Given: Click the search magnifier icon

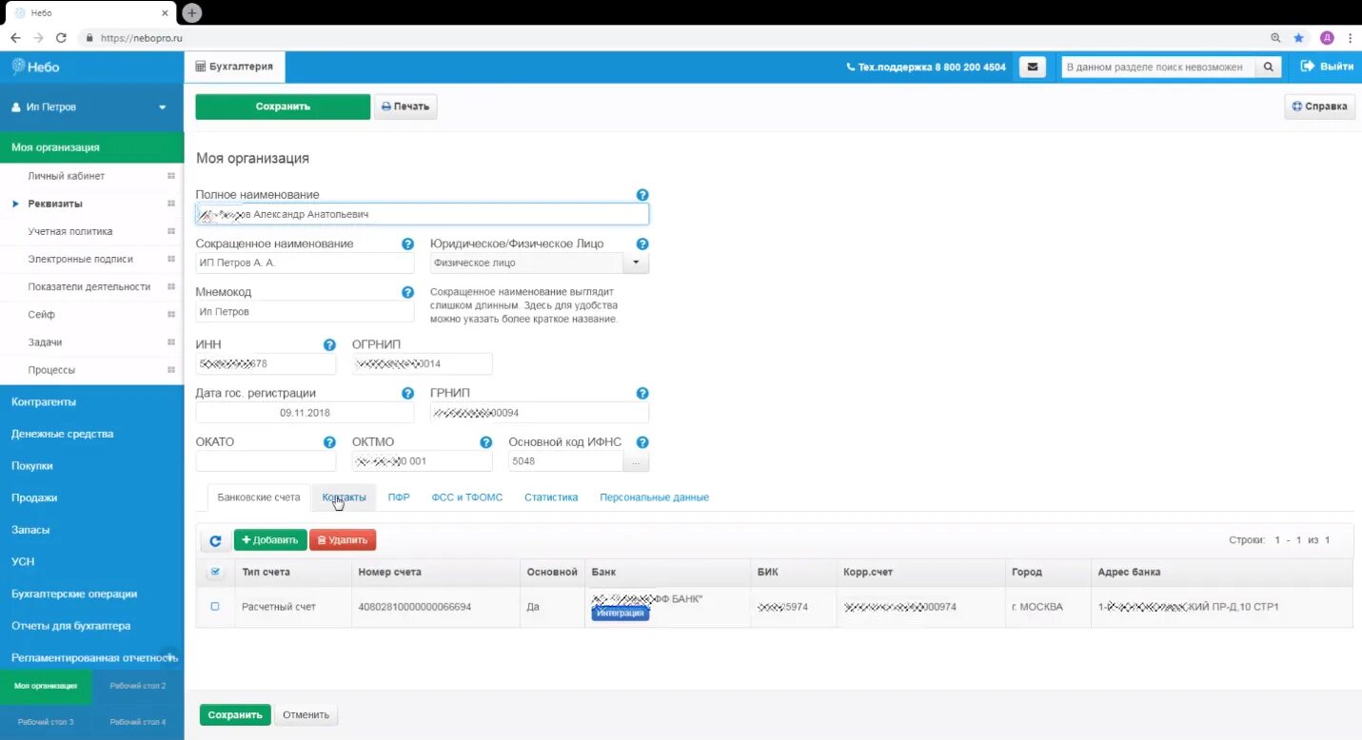Looking at the screenshot, I should 1268,67.
